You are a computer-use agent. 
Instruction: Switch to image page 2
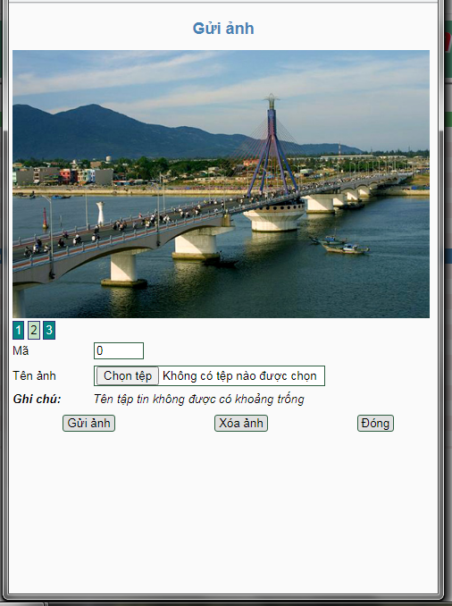34,330
